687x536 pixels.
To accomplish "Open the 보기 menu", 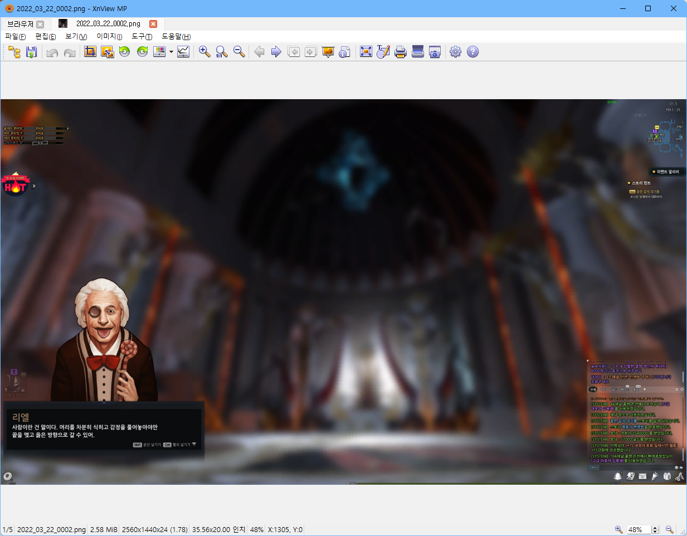I will [x=76, y=36].
